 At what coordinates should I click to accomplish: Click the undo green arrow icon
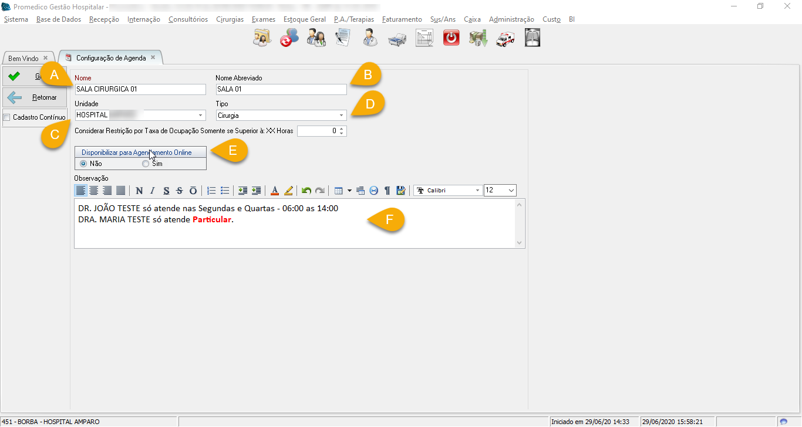(x=306, y=191)
